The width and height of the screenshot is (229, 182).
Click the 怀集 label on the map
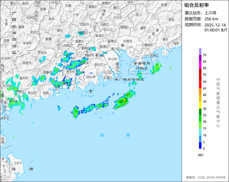(68, 6)
